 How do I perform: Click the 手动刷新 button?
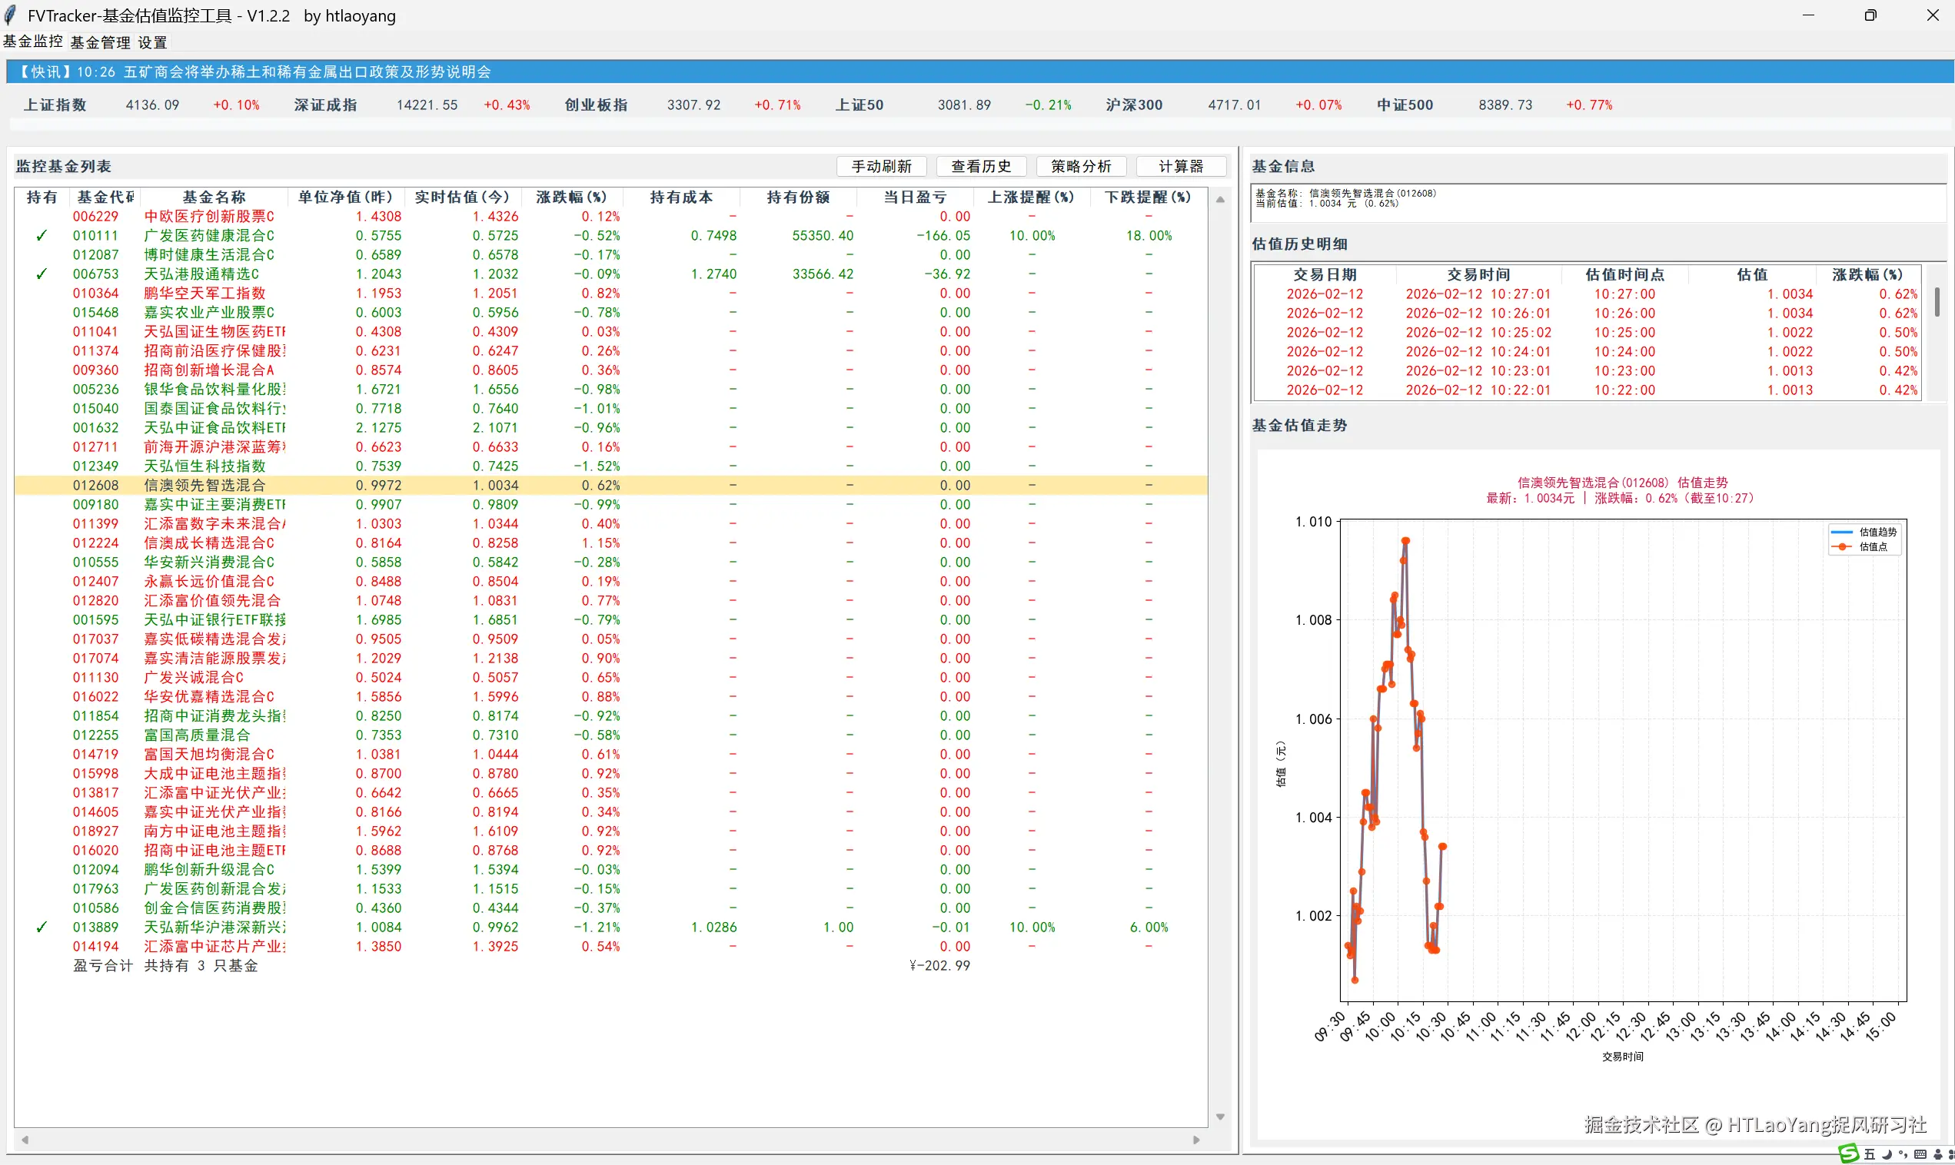(881, 167)
